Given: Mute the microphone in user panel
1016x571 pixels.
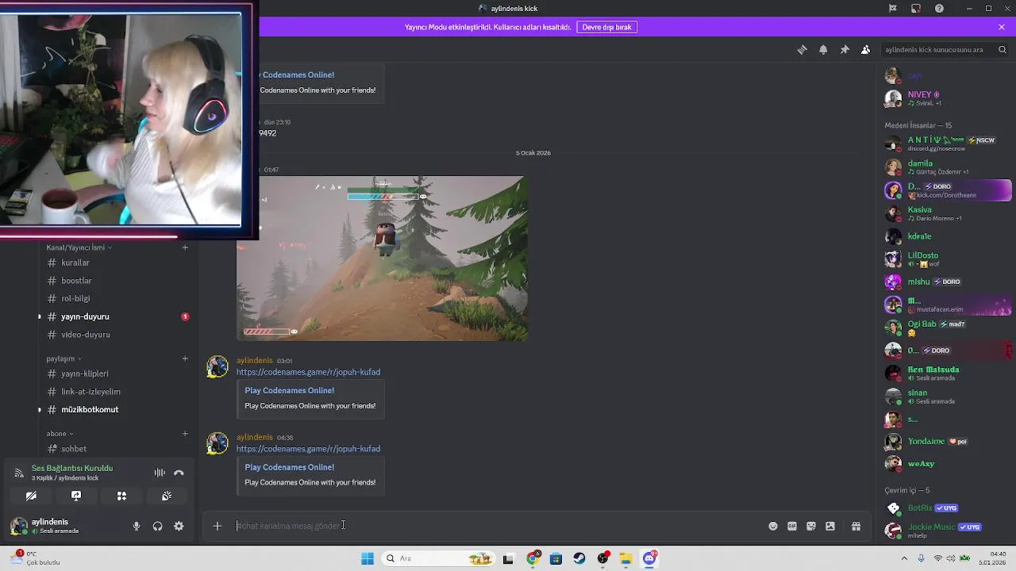Looking at the screenshot, I should (x=137, y=526).
